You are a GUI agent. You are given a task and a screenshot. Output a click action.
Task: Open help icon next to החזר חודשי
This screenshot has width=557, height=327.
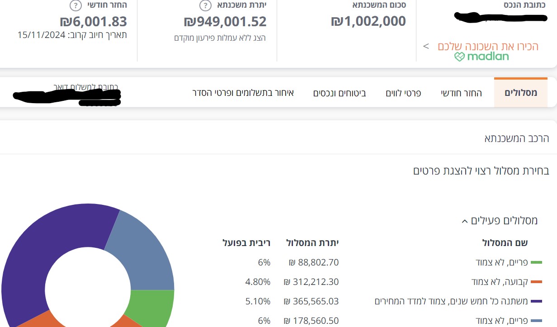pyautogui.click(x=75, y=5)
